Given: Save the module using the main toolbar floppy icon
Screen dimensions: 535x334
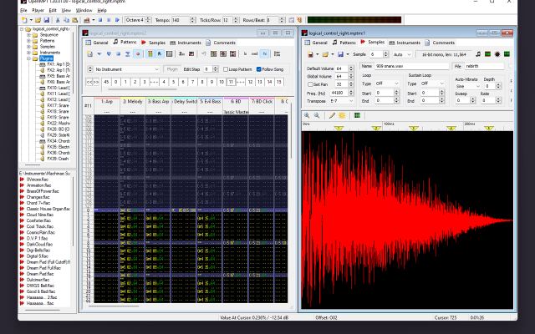Looking at the screenshot, I should (x=47, y=20).
